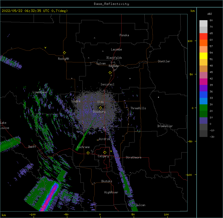Click the Didsbury town label
This screenshot has height=218, width=223.
(x=99, y=112)
